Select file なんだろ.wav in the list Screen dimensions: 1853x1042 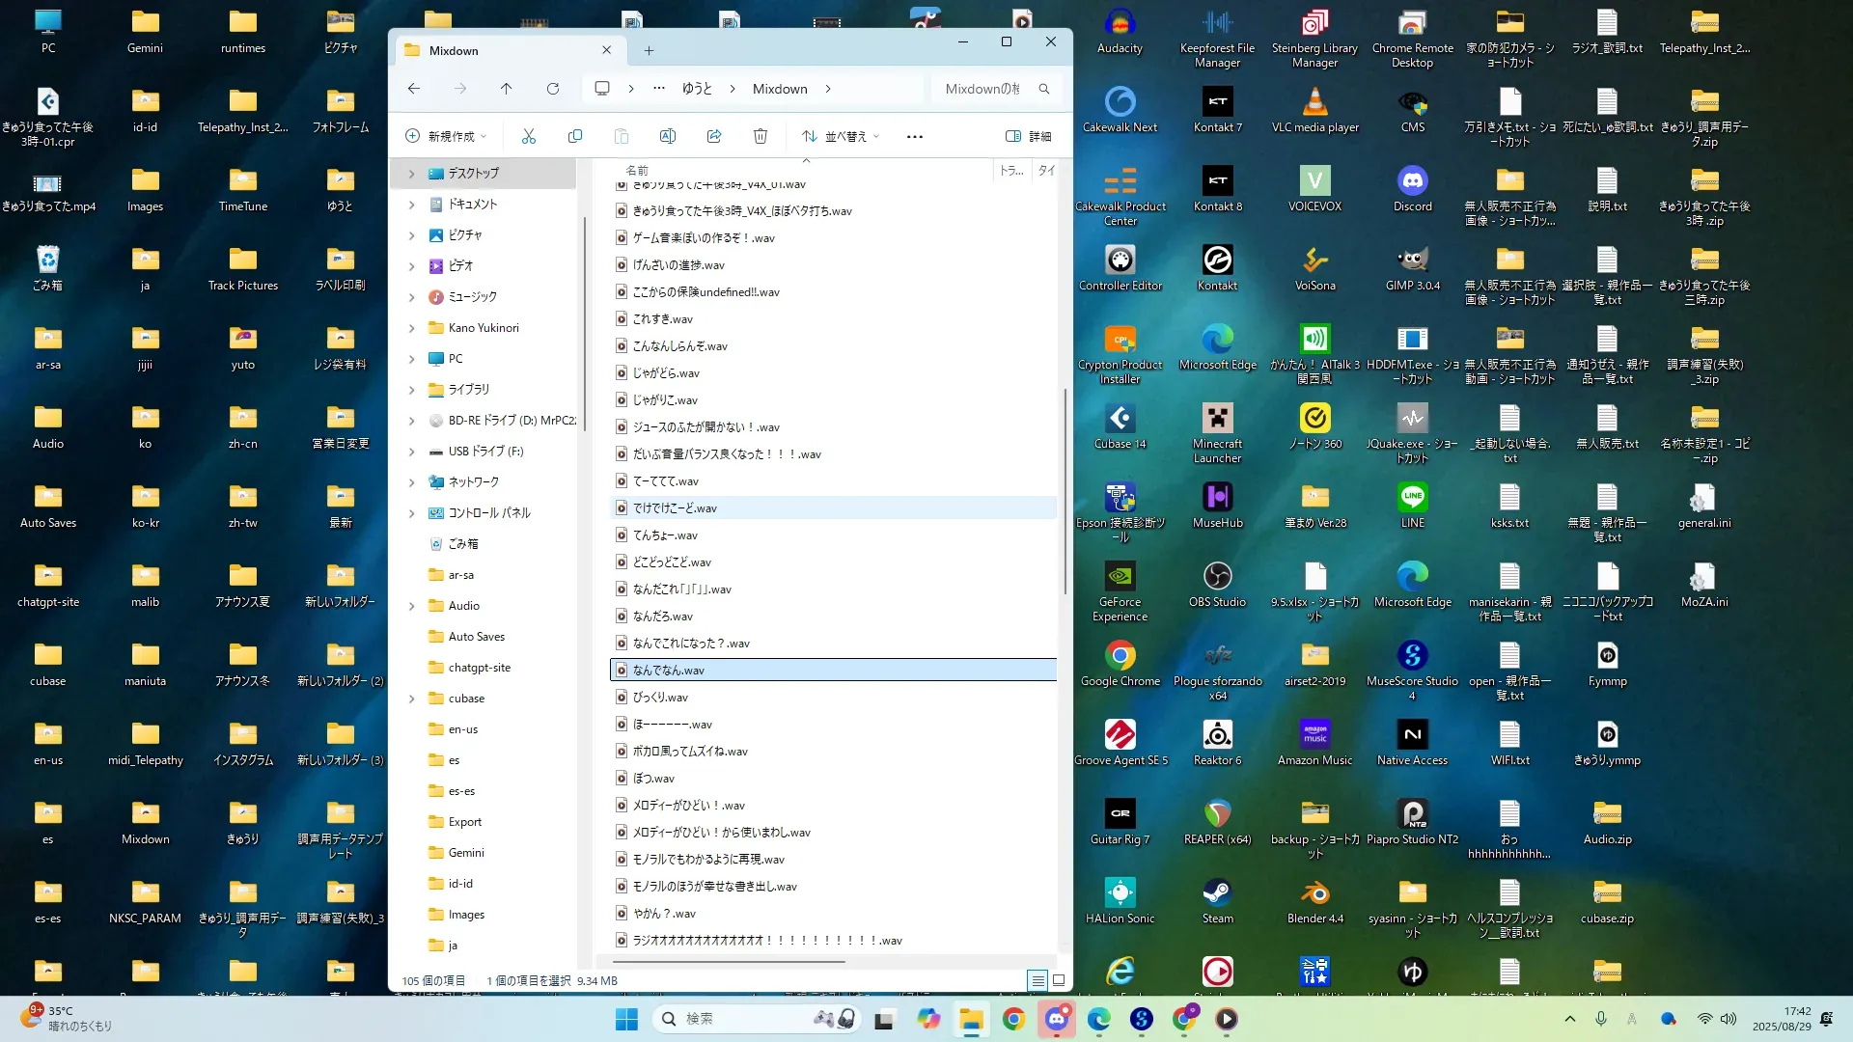click(663, 617)
